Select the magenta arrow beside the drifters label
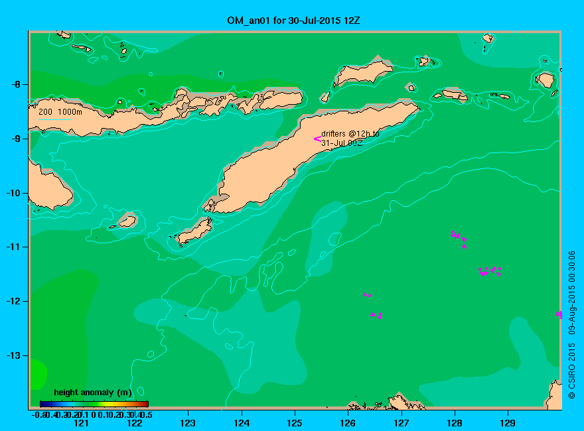This screenshot has width=584, height=431. (317, 139)
